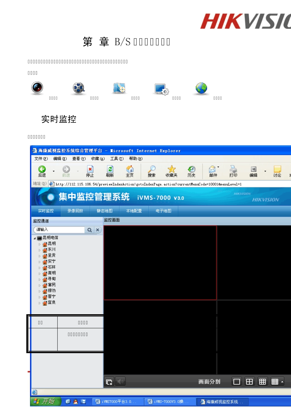Expand the 呈贡 tree node
The width and height of the screenshot is (291, 412).
(40, 256)
